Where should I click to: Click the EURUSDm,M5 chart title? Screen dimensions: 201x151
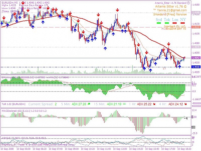coord(10,3)
